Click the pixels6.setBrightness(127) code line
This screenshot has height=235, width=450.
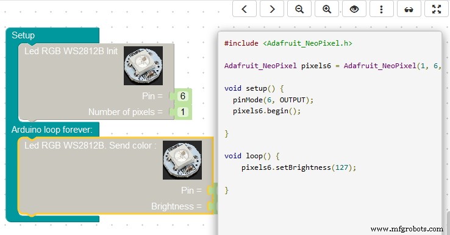click(x=298, y=167)
